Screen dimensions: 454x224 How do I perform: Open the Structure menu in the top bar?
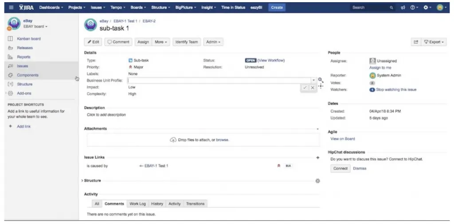160,8
